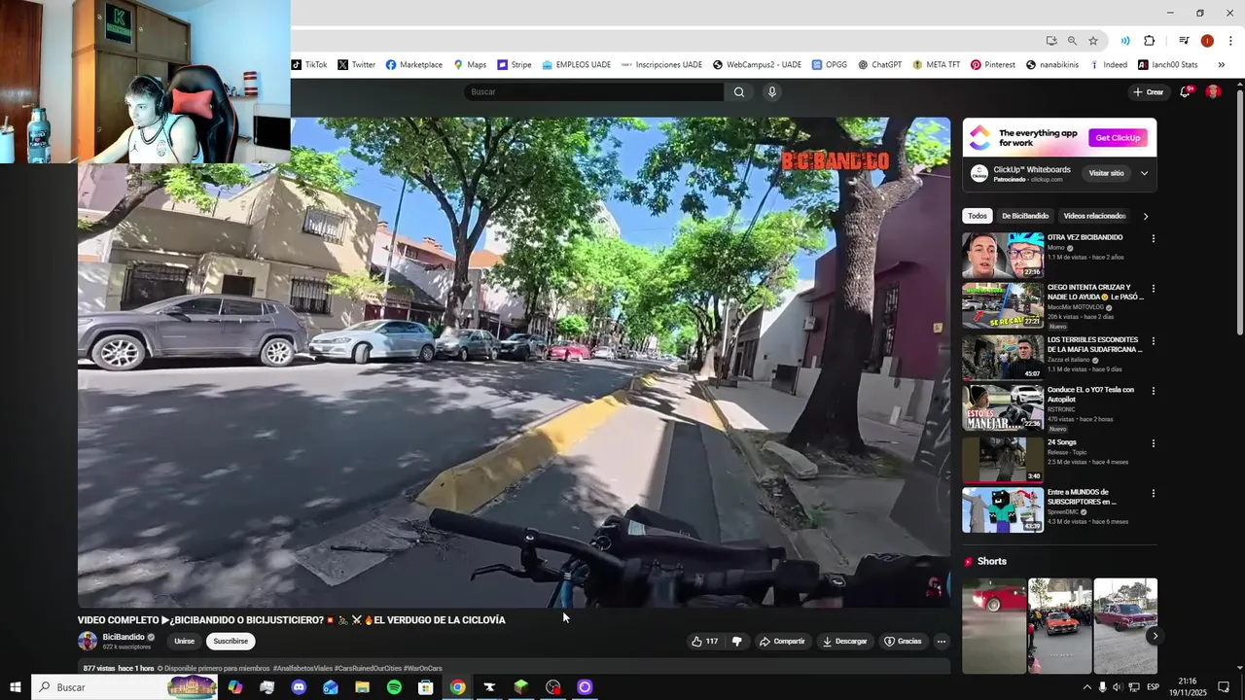Open Chrome extensions puzzle icon

pyautogui.click(x=1150, y=41)
